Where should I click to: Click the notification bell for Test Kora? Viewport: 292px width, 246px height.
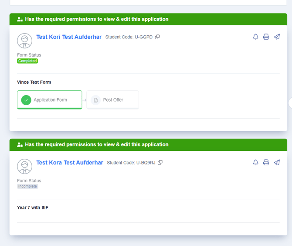[256, 163]
